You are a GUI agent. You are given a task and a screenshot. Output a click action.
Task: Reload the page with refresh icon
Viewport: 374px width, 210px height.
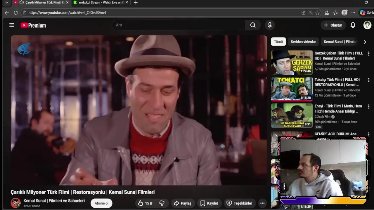pos(16,13)
